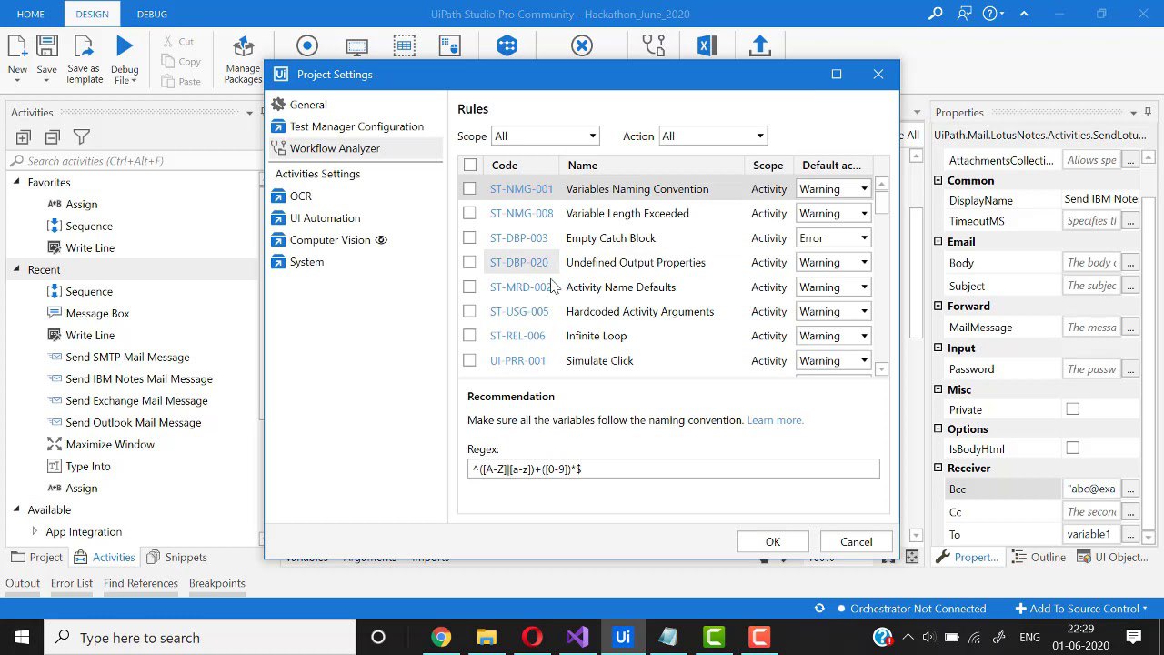Click the New file icon
The width and height of the screenshot is (1164, 655).
(x=17, y=46)
